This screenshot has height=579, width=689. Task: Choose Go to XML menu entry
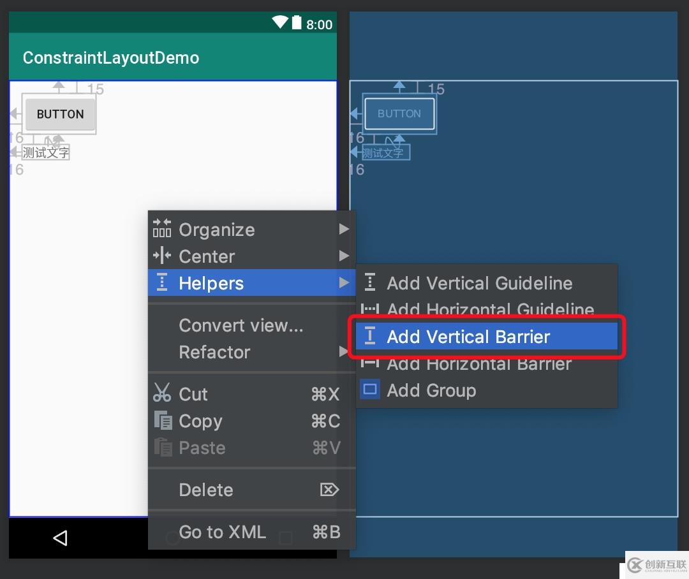pos(222,532)
